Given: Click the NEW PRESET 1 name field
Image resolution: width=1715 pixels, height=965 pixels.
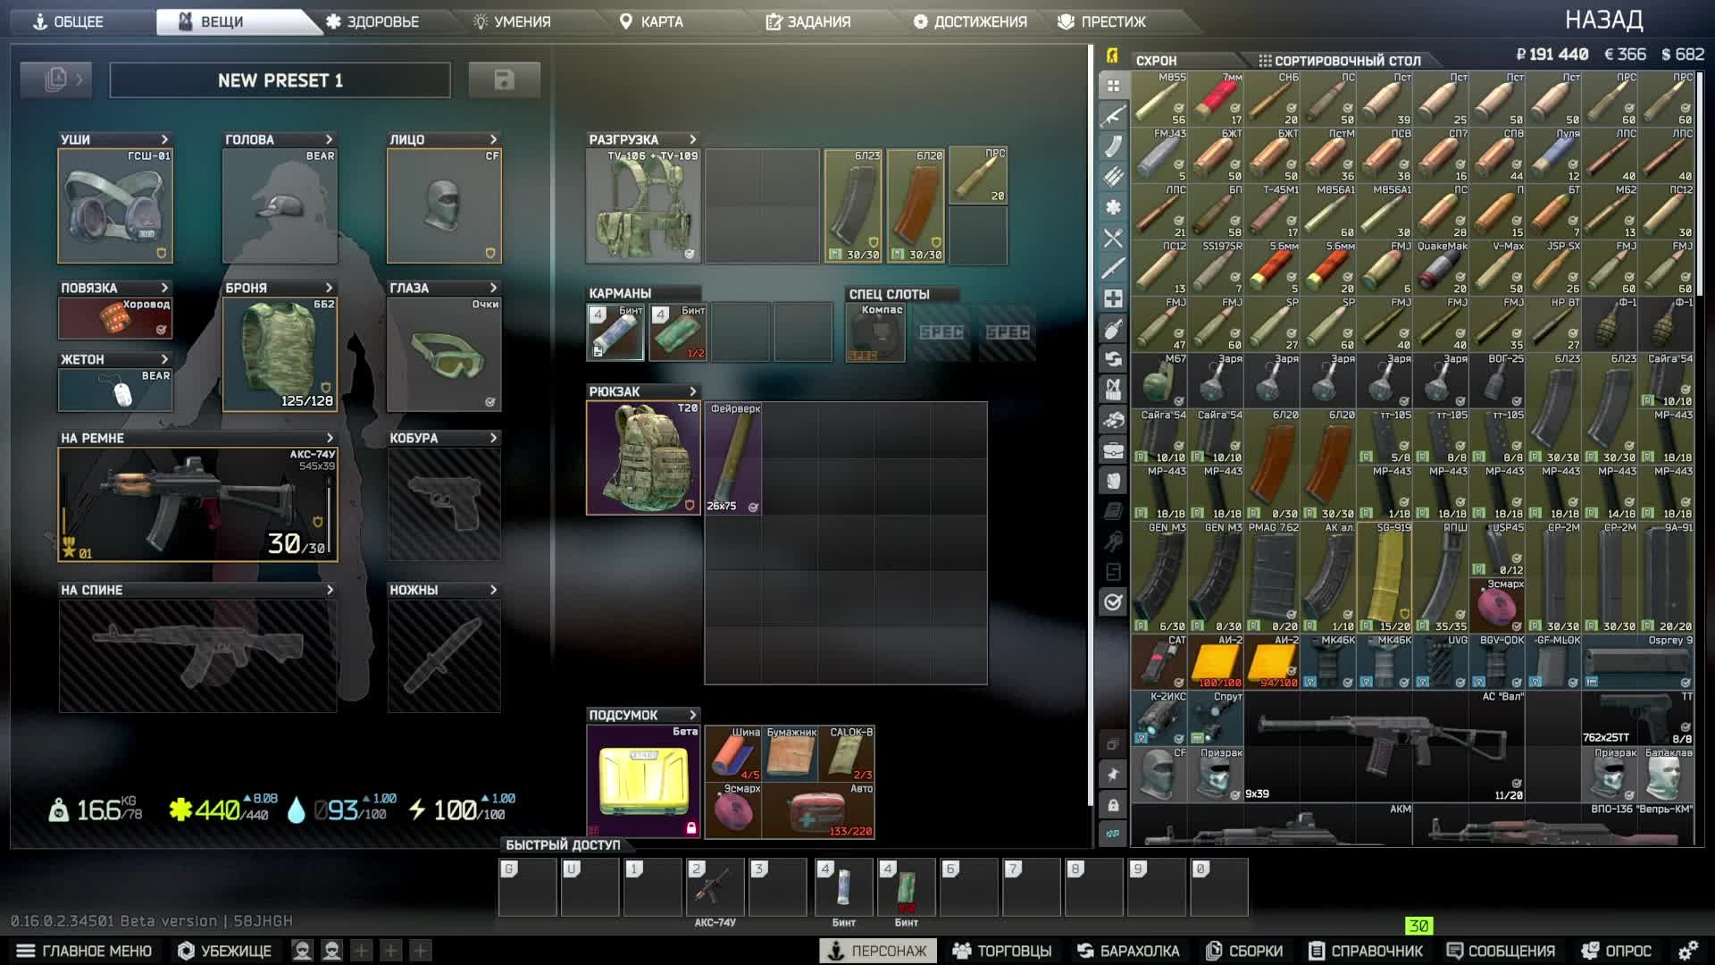Looking at the screenshot, I should (280, 80).
